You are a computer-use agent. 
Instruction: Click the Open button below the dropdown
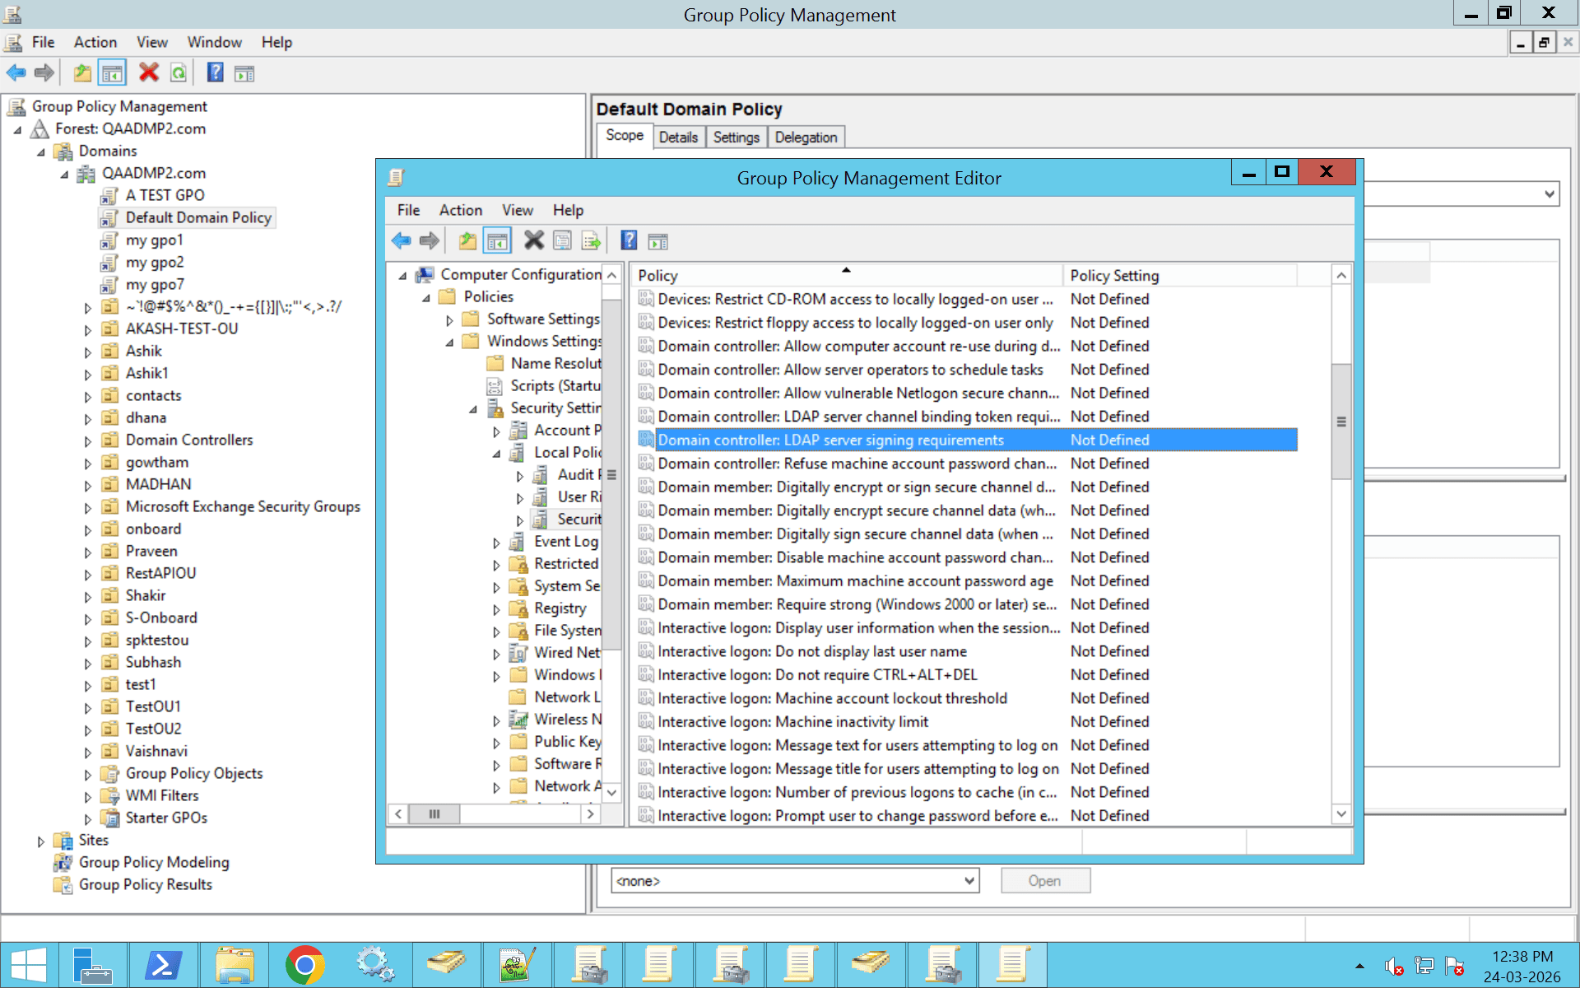tap(1045, 880)
